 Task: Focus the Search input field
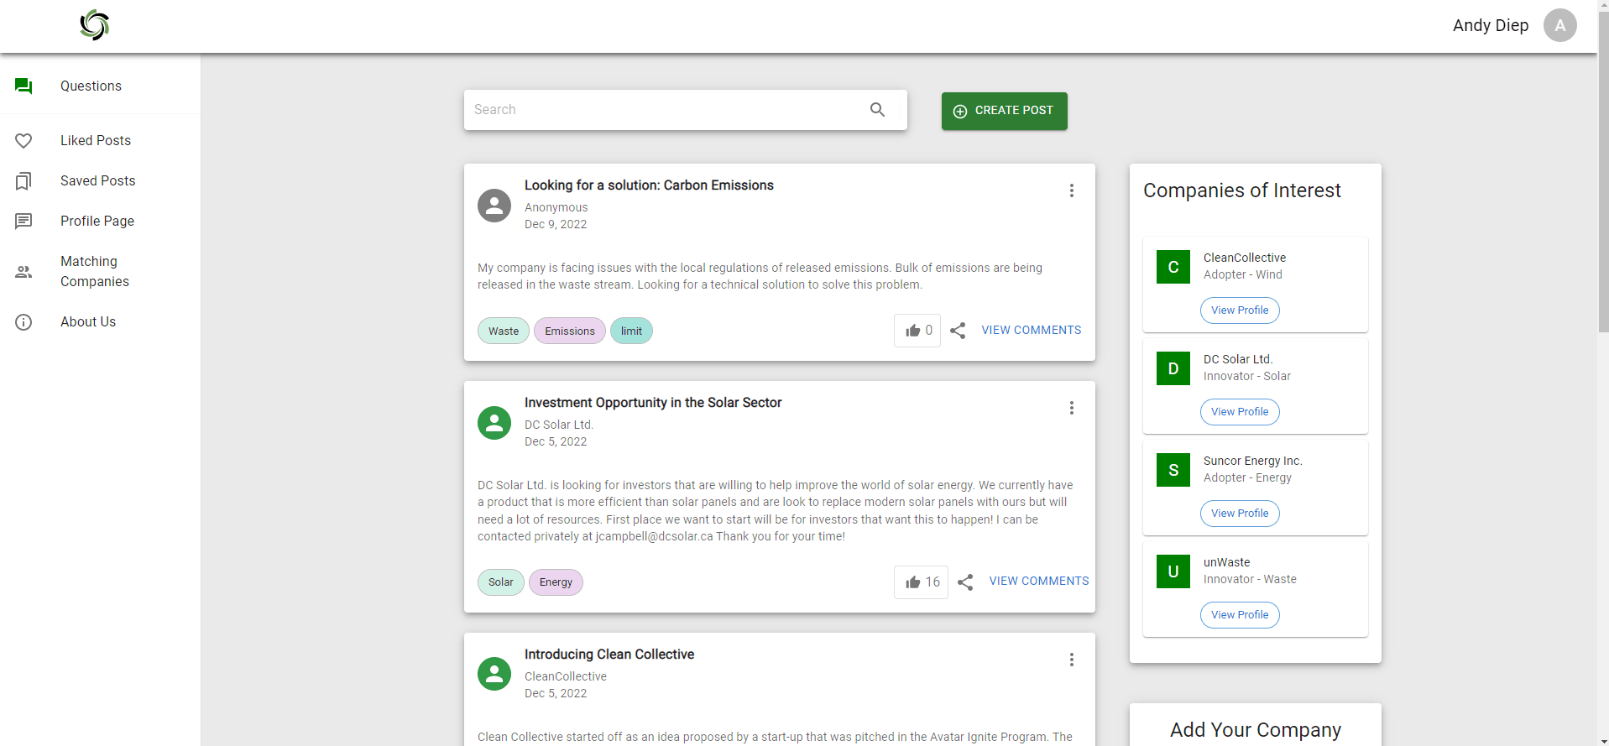tap(663, 110)
